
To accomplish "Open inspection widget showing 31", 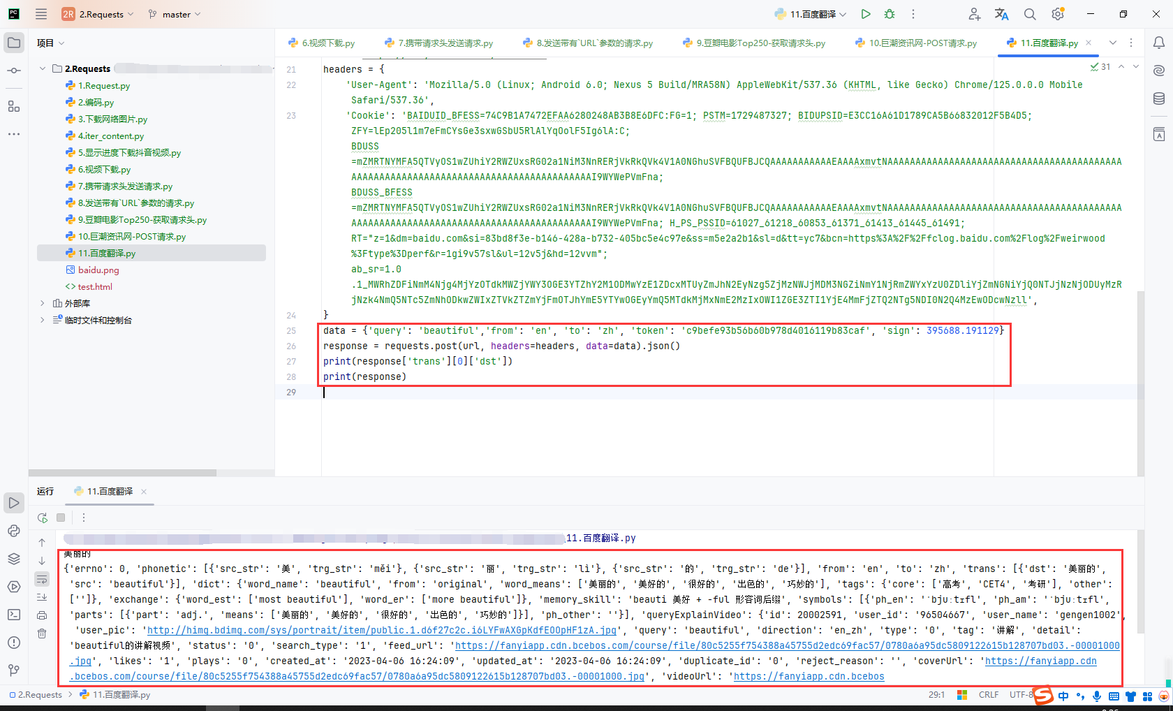I will tap(1100, 67).
